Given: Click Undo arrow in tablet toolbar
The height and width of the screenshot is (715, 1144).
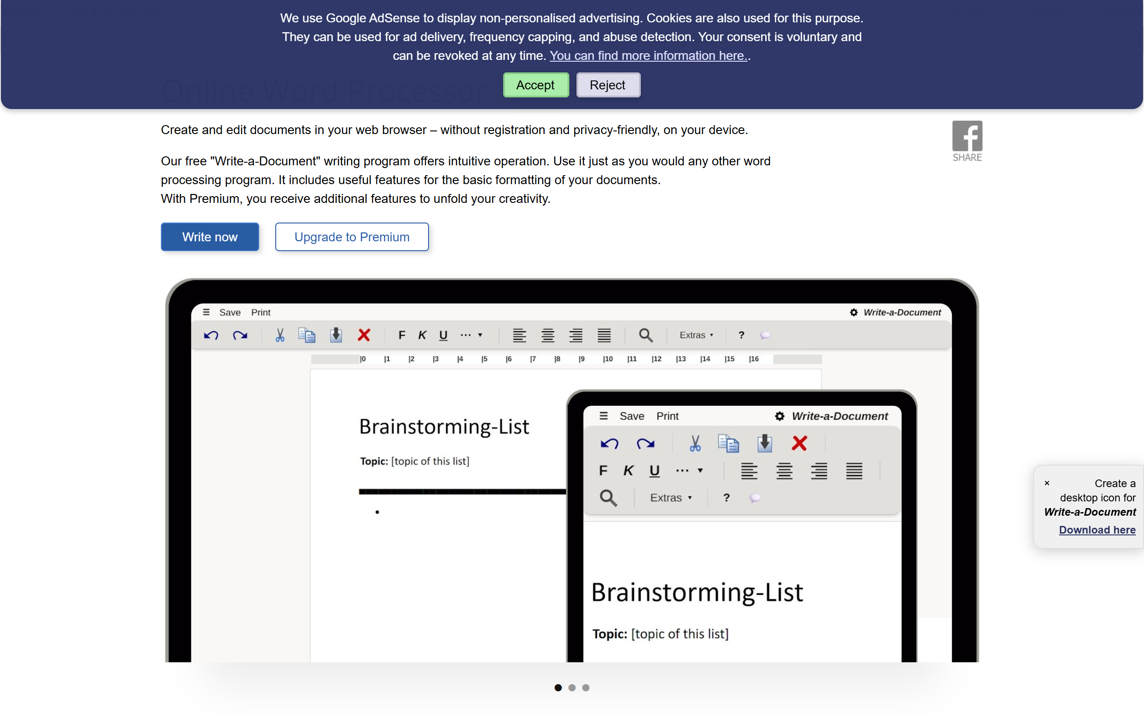Looking at the screenshot, I should [610, 444].
